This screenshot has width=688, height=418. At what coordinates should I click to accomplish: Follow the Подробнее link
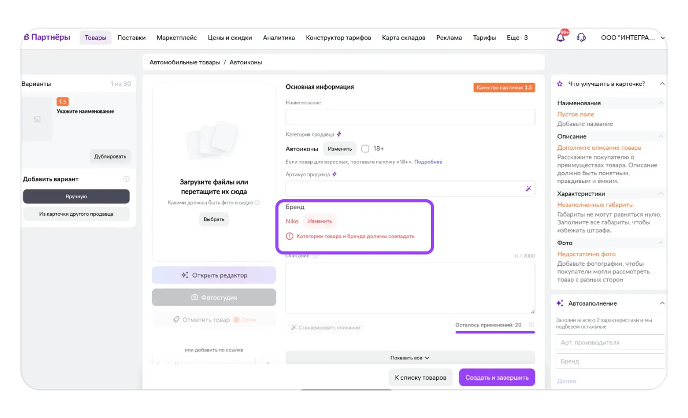428,162
